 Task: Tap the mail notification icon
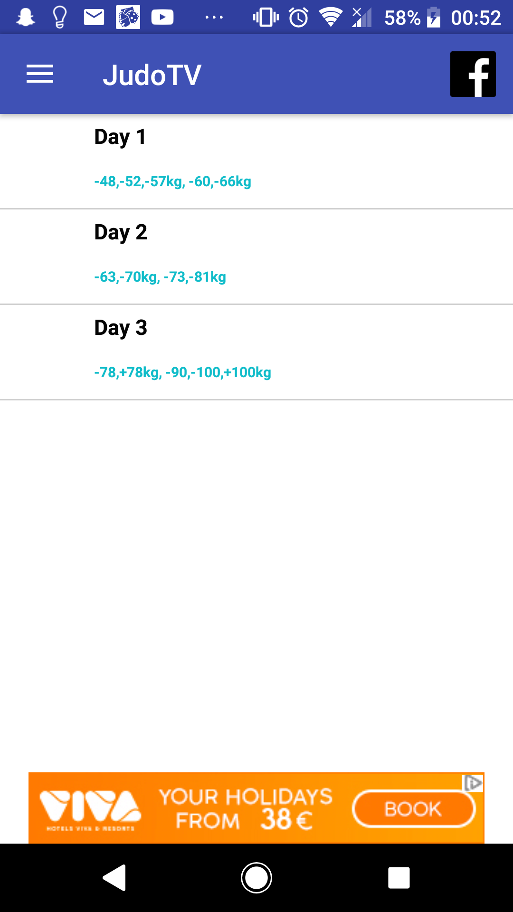coord(94,18)
